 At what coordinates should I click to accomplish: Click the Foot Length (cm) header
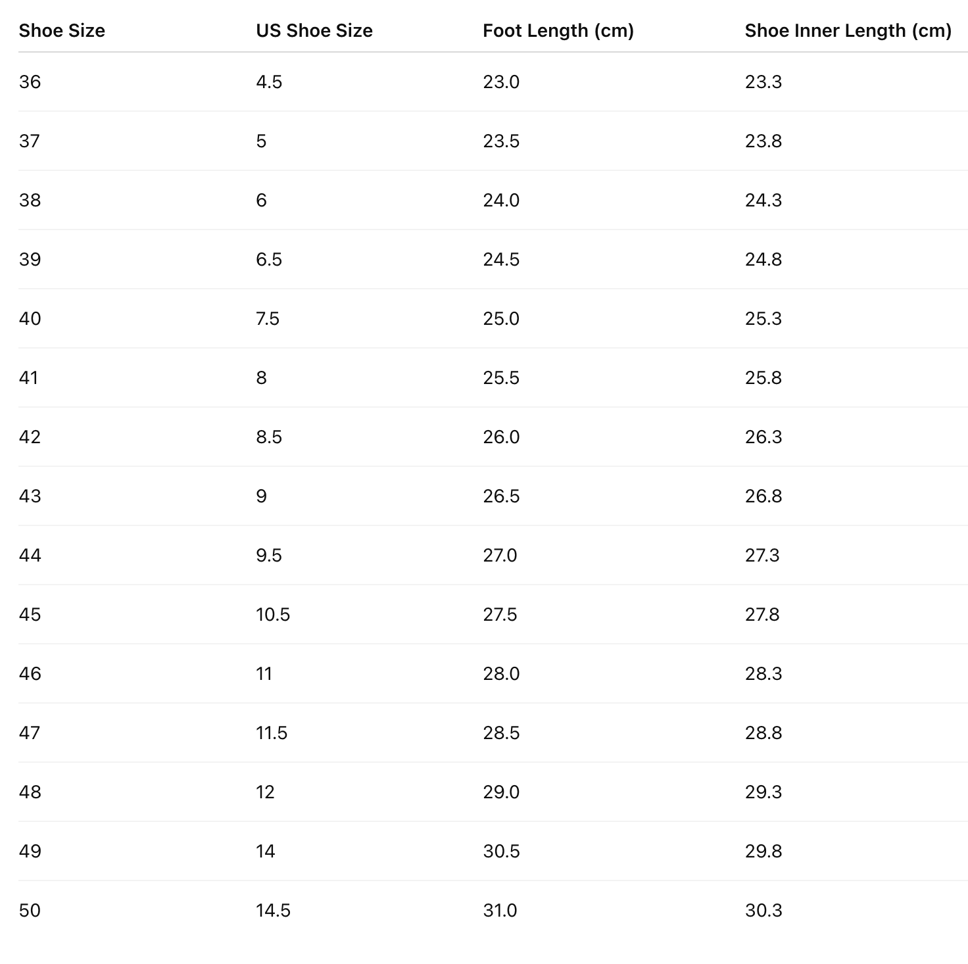(x=558, y=31)
